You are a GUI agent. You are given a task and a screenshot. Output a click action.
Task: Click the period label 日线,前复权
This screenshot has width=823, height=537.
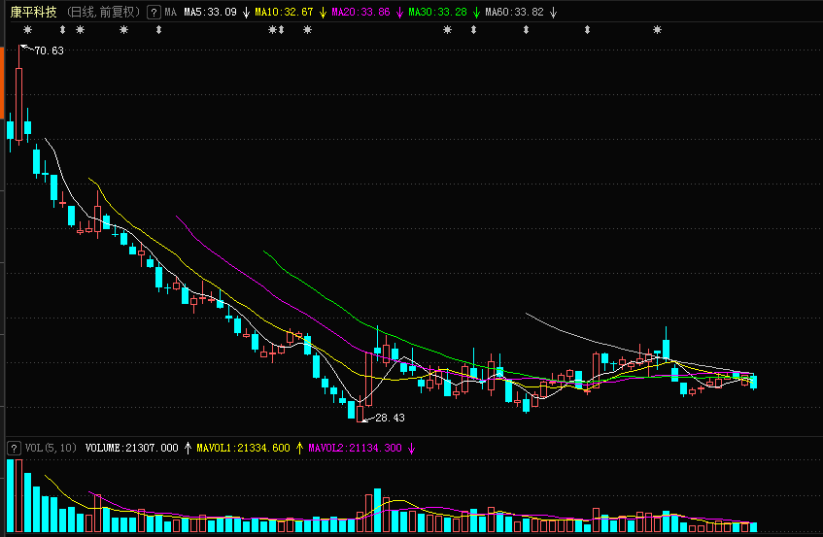(103, 12)
